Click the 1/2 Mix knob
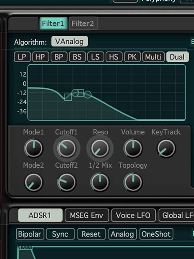194x259 pixels. coord(100,182)
